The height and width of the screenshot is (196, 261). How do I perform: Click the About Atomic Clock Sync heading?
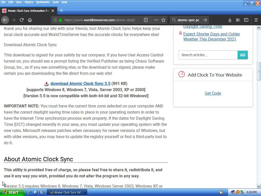point(38,159)
